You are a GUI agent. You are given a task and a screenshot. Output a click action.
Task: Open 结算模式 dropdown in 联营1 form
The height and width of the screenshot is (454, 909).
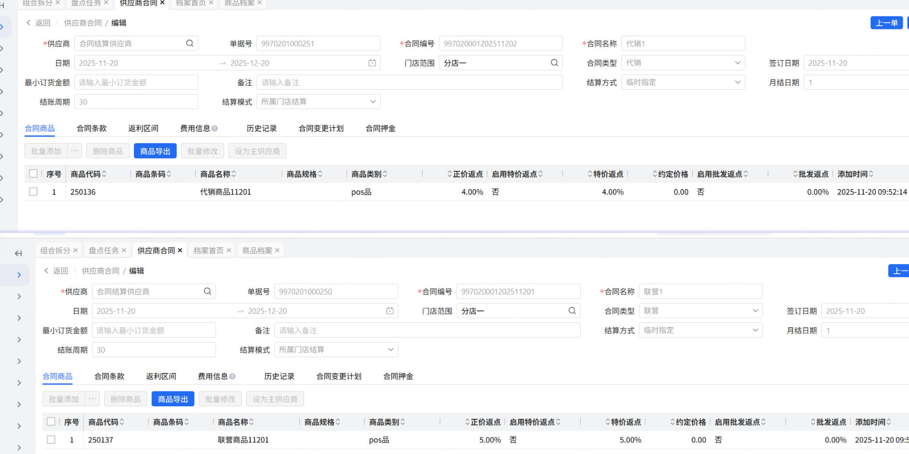coord(336,349)
